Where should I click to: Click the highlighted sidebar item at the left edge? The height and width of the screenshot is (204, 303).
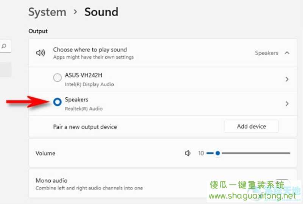[x=5, y=69]
